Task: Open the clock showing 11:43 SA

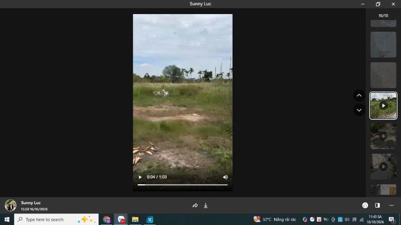Action: click(x=375, y=220)
